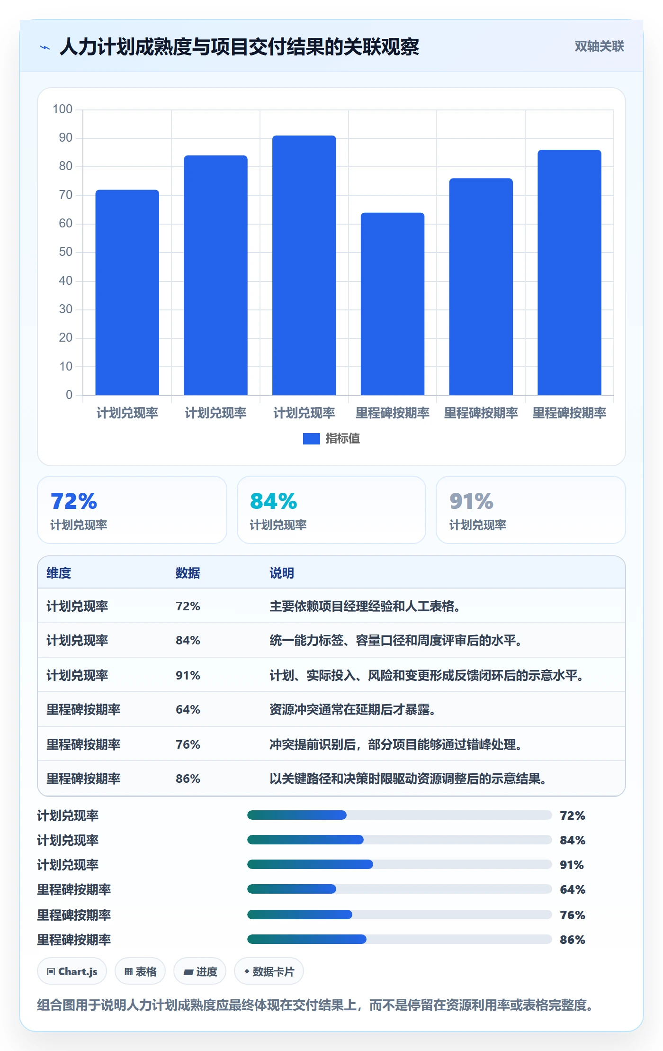Open the 84% 计划兑现率 data card

click(331, 510)
